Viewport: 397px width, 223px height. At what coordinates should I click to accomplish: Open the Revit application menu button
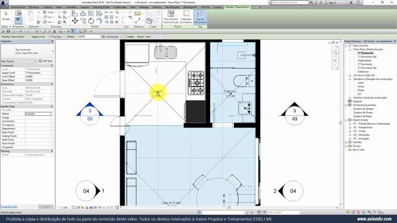pyautogui.click(x=4, y=4)
